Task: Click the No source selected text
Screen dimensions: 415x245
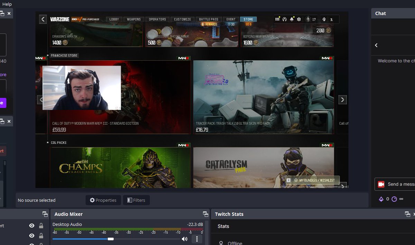Action: click(x=36, y=200)
